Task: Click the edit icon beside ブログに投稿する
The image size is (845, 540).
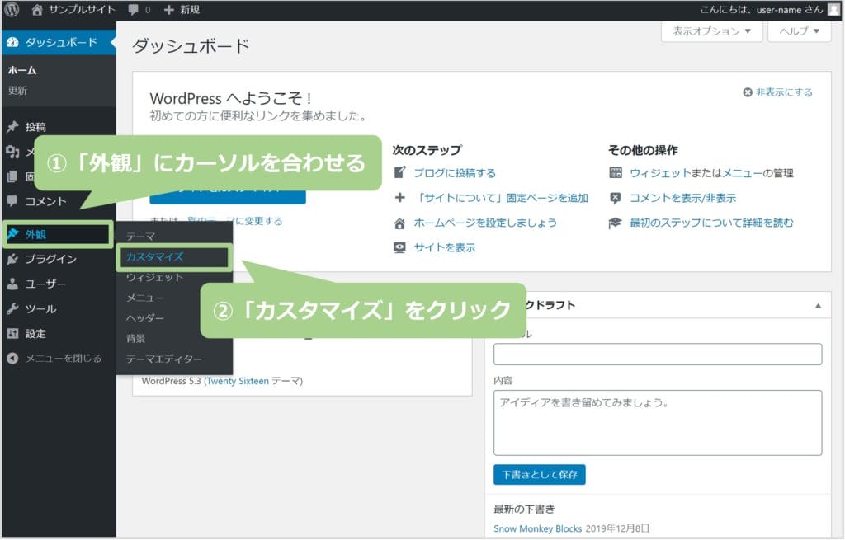Action: (399, 172)
